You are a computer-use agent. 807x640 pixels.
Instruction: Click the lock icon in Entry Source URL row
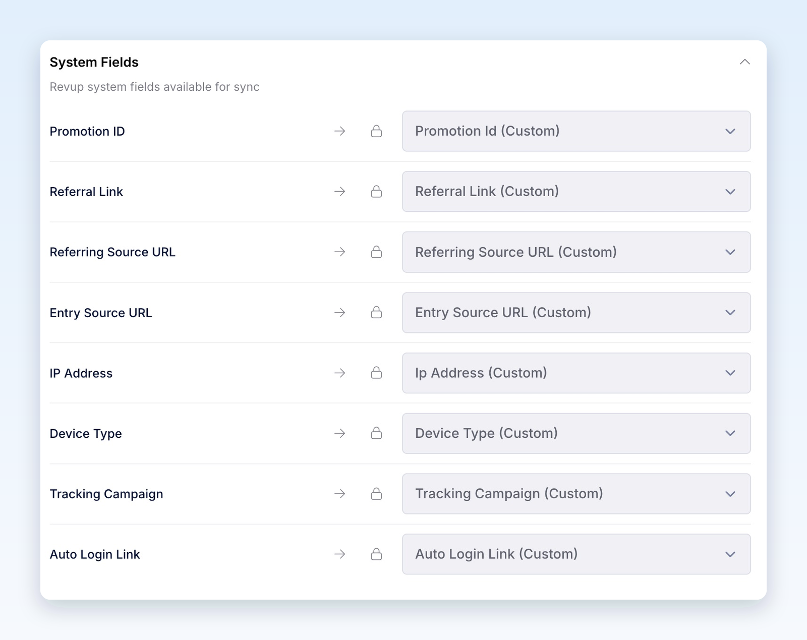376,312
